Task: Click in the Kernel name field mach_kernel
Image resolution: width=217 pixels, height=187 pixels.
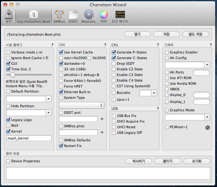Action: click(29, 138)
